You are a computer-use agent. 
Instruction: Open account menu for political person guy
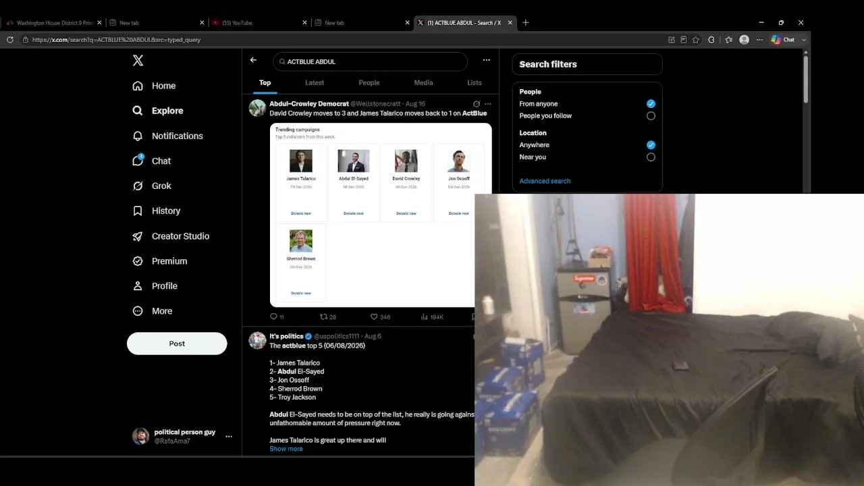pos(229,437)
